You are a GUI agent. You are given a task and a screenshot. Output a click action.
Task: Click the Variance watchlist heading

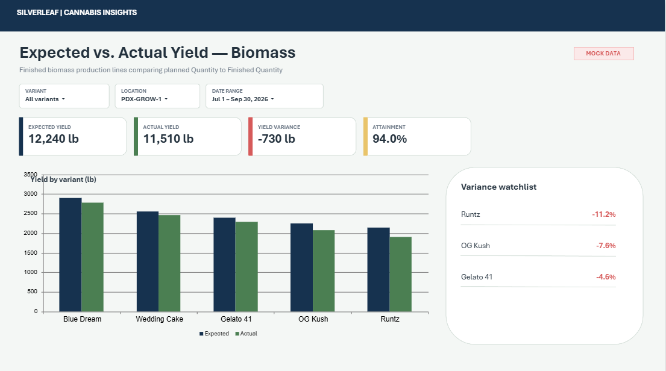[498, 187]
